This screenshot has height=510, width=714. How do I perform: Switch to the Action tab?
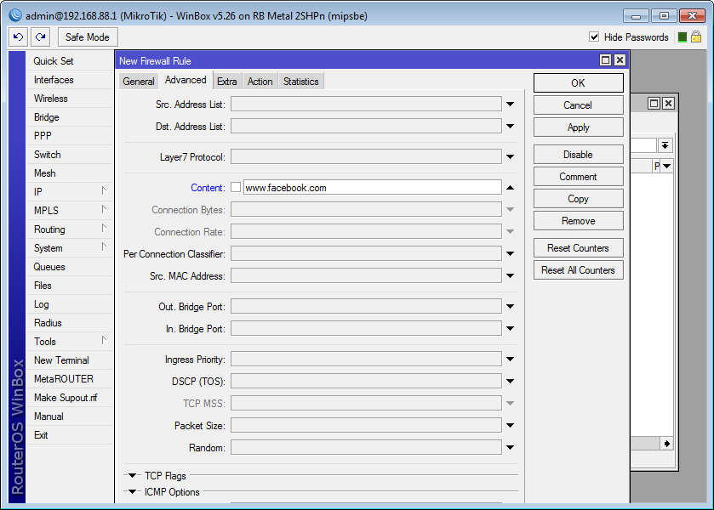pos(260,82)
